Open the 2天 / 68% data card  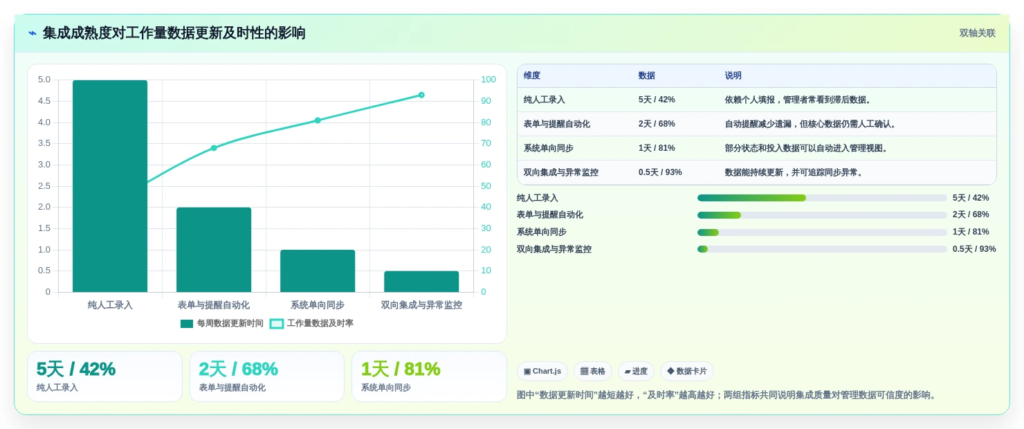point(267,376)
